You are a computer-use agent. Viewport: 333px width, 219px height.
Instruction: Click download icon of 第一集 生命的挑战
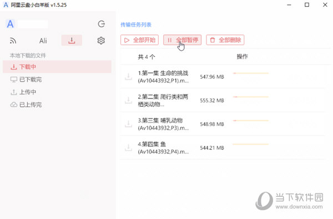pos(128,77)
